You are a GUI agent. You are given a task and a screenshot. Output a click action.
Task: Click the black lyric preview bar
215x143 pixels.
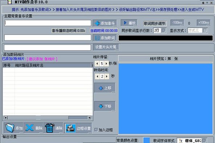click(166, 38)
